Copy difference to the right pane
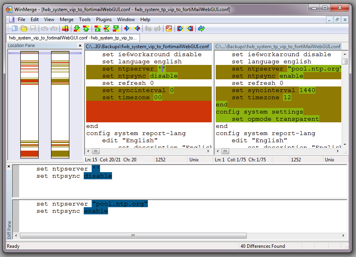This screenshot has width=356, height=257. point(127,28)
